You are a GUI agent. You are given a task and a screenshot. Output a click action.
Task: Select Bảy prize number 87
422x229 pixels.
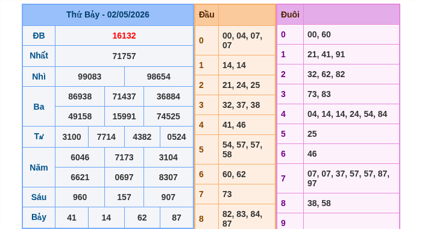(x=177, y=218)
